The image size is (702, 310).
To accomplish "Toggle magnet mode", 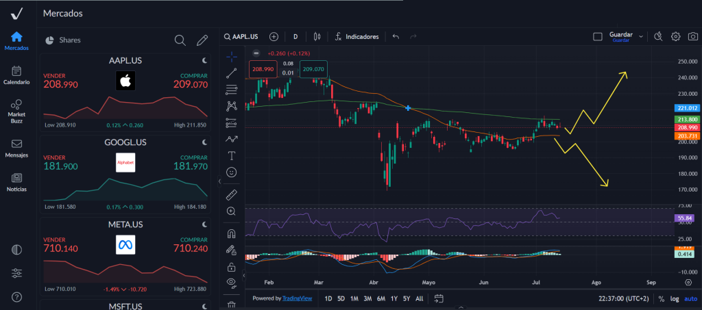I will pos(232,233).
